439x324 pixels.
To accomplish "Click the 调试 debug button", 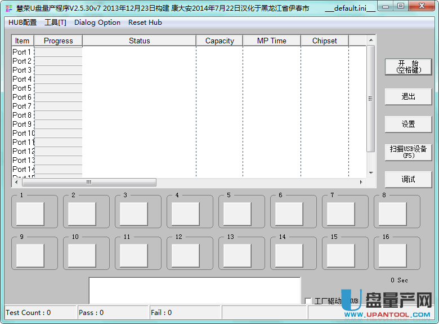I will [408, 179].
